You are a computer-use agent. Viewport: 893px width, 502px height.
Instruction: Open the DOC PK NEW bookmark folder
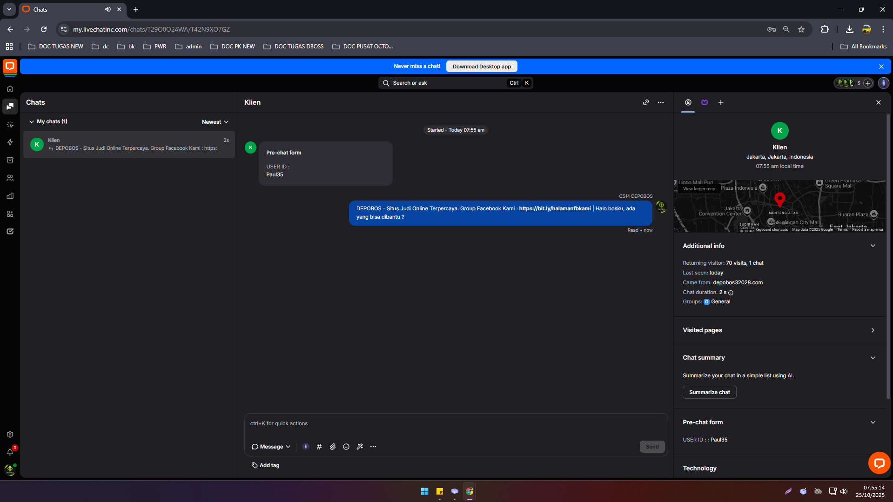tap(233, 47)
